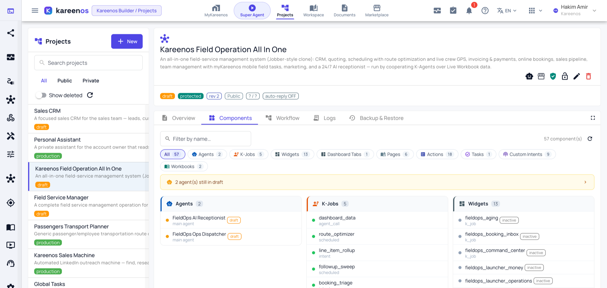This screenshot has width=607, height=288.
Task: Open the Backup & Restore tab
Action: click(x=376, y=118)
